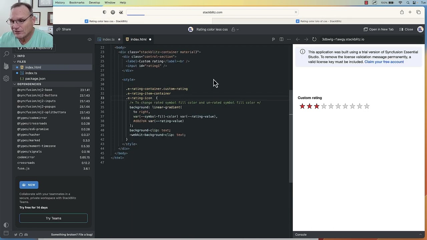Toggle the bottom panel layout icon
The width and height of the screenshot is (427, 240).
pyautogui.click(x=6, y=233)
